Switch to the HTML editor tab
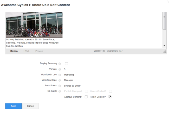The width and height of the screenshot is (169, 113). [x=27, y=51]
